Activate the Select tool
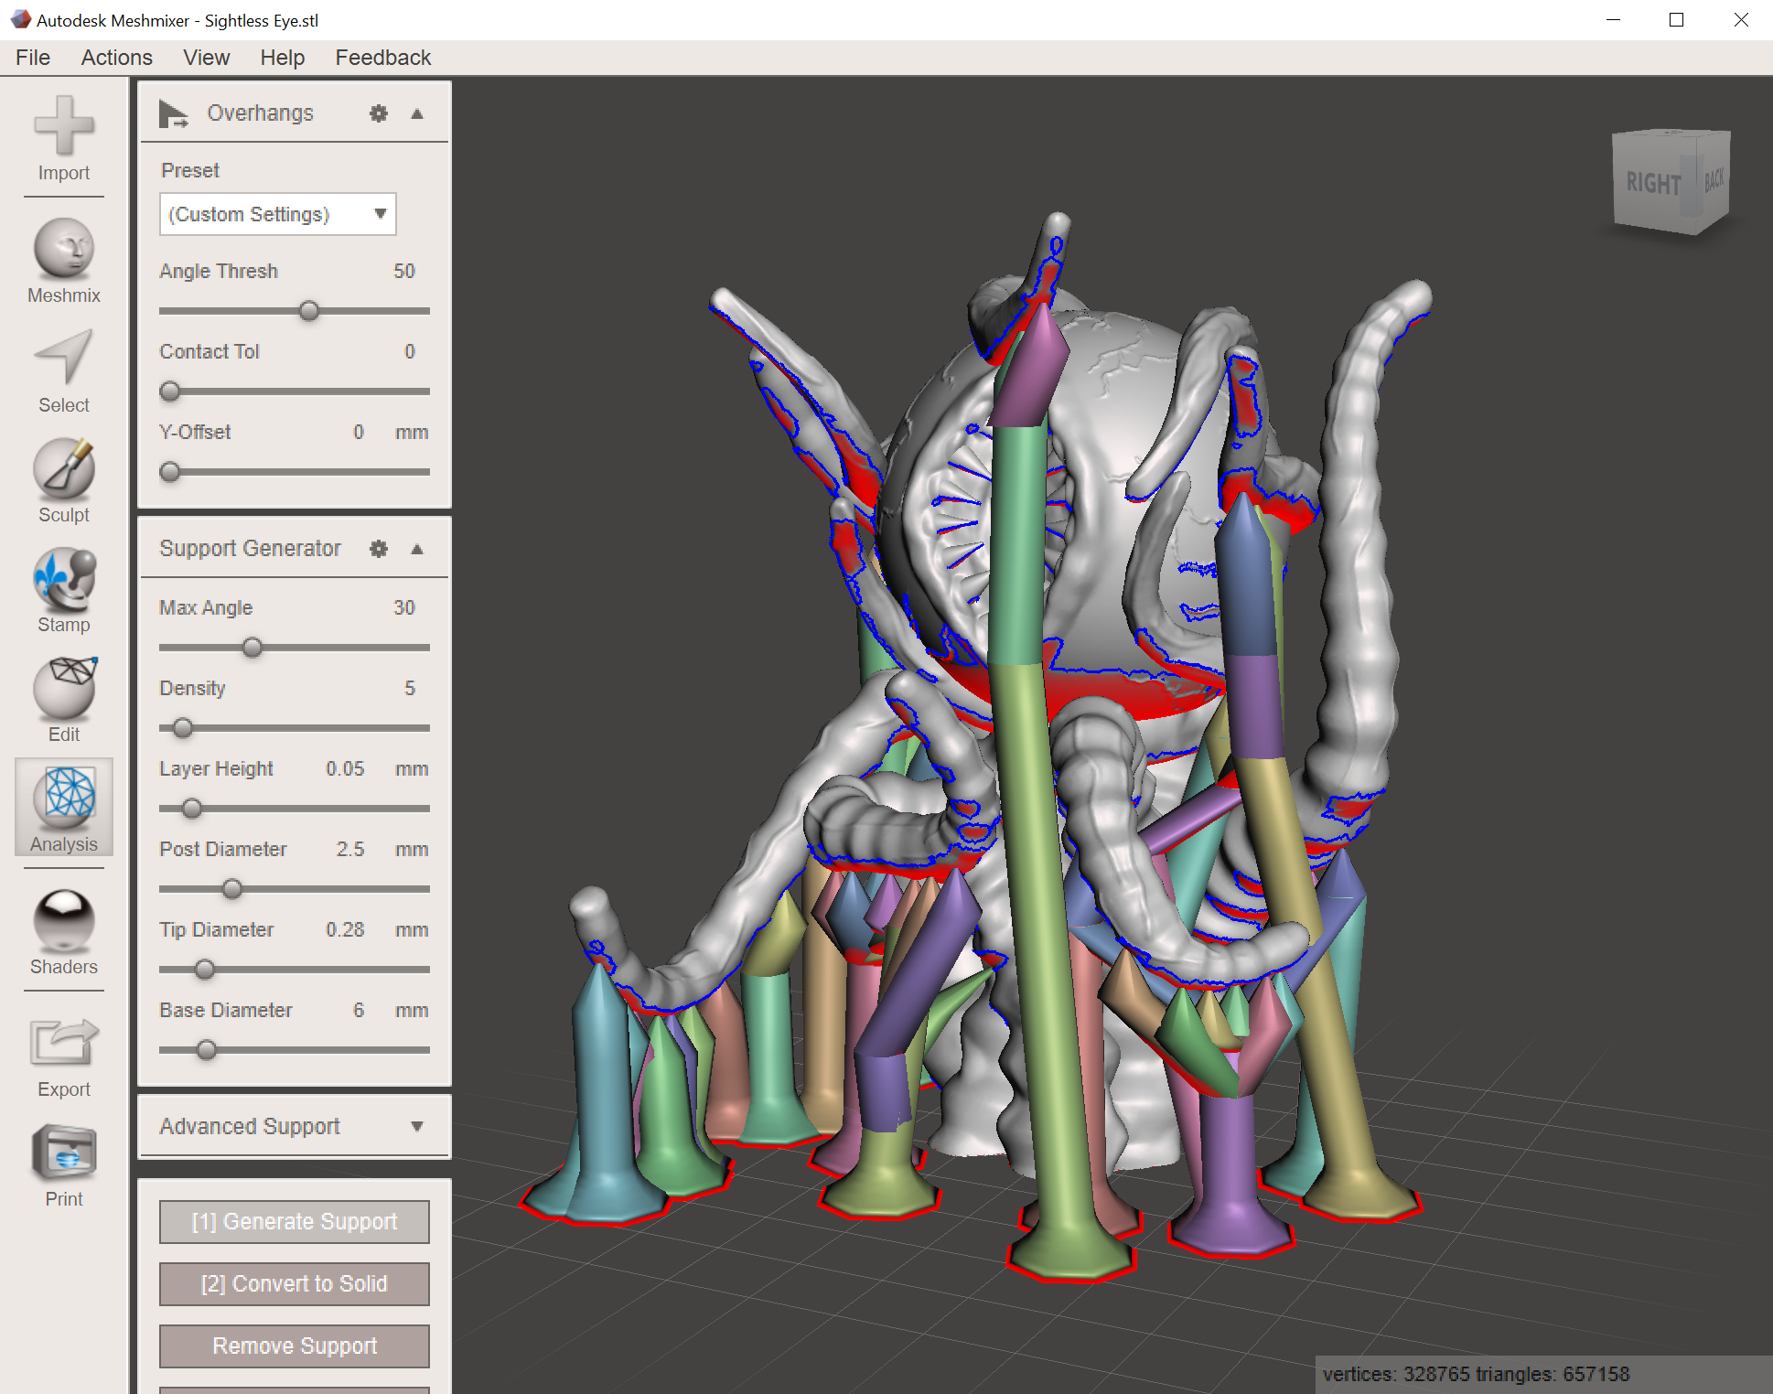Viewport: 1773px width, 1394px height. [x=63, y=371]
